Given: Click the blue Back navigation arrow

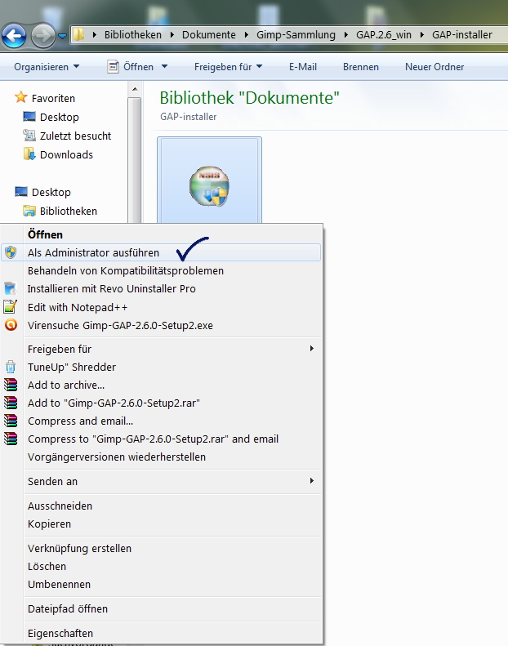Looking at the screenshot, I should click(x=15, y=36).
